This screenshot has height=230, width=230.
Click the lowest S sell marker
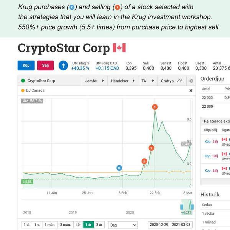coord(145,161)
